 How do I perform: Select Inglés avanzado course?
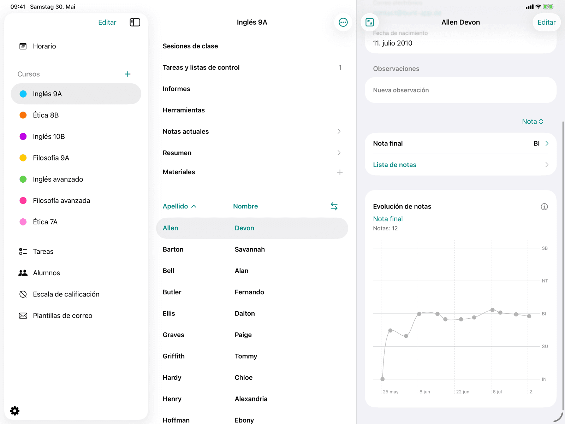tap(76, 179)
